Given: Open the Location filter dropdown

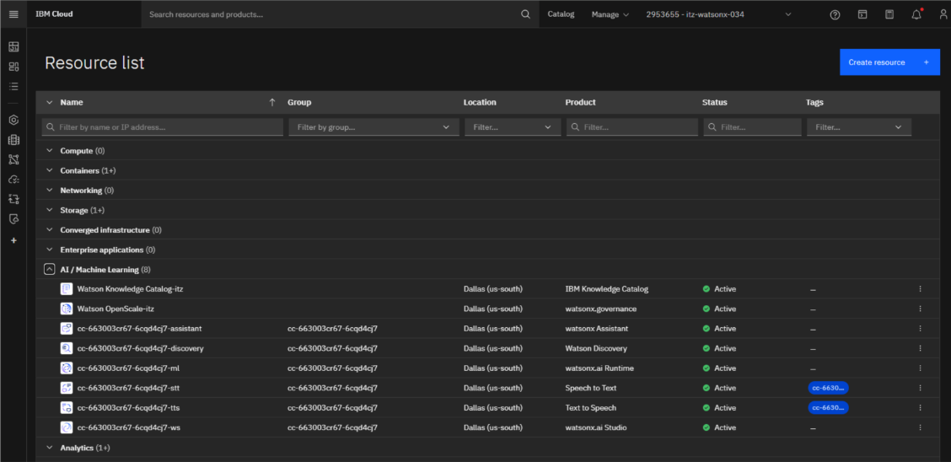Looking at the screenshot, I should pos(513,127).
